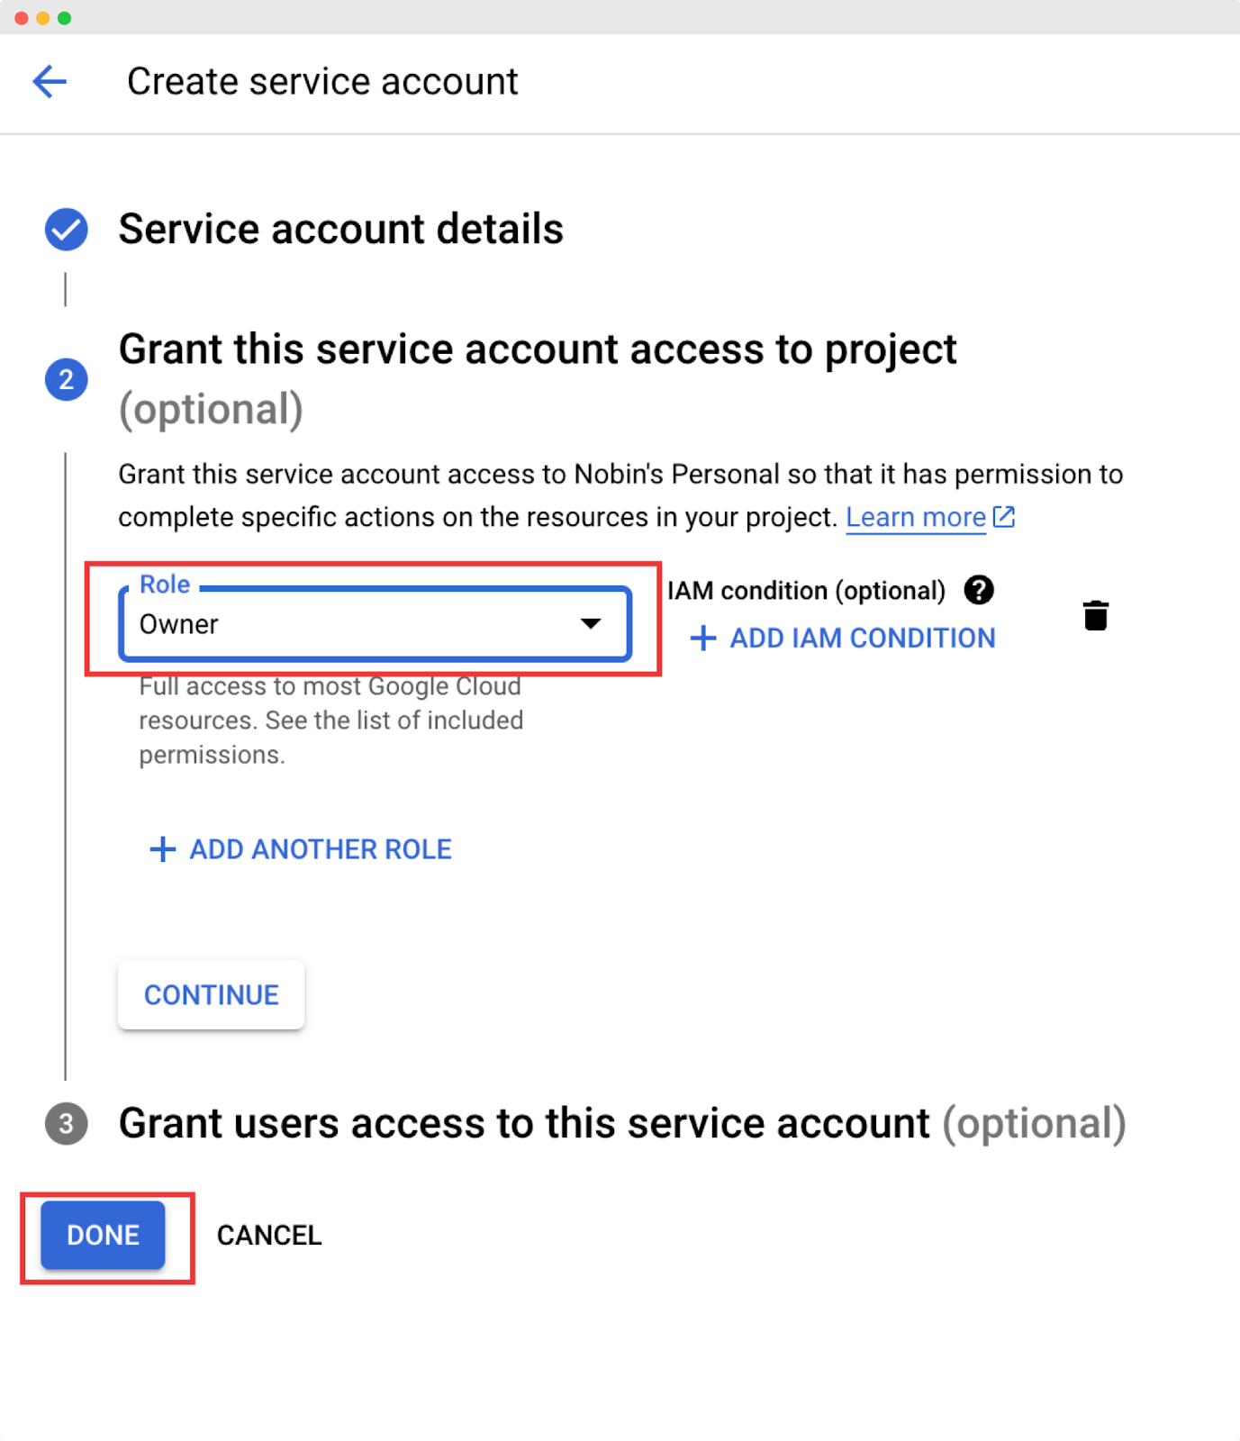Image resolution: width=1240 pixels, height=1441 pixels.
Task: Select the Service account details section header
Action: tap(339, 229)
